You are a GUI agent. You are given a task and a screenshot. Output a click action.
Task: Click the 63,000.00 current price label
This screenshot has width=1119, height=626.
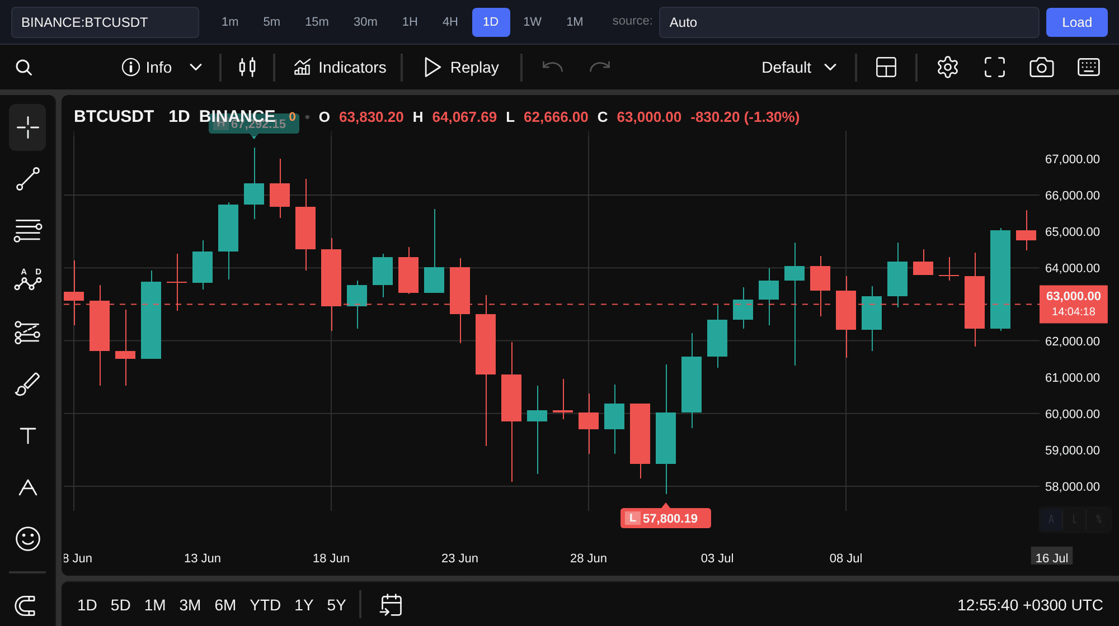click(x=1073, y=304)
